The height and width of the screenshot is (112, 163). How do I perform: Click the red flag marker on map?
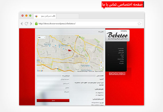(x=70, y=50)
